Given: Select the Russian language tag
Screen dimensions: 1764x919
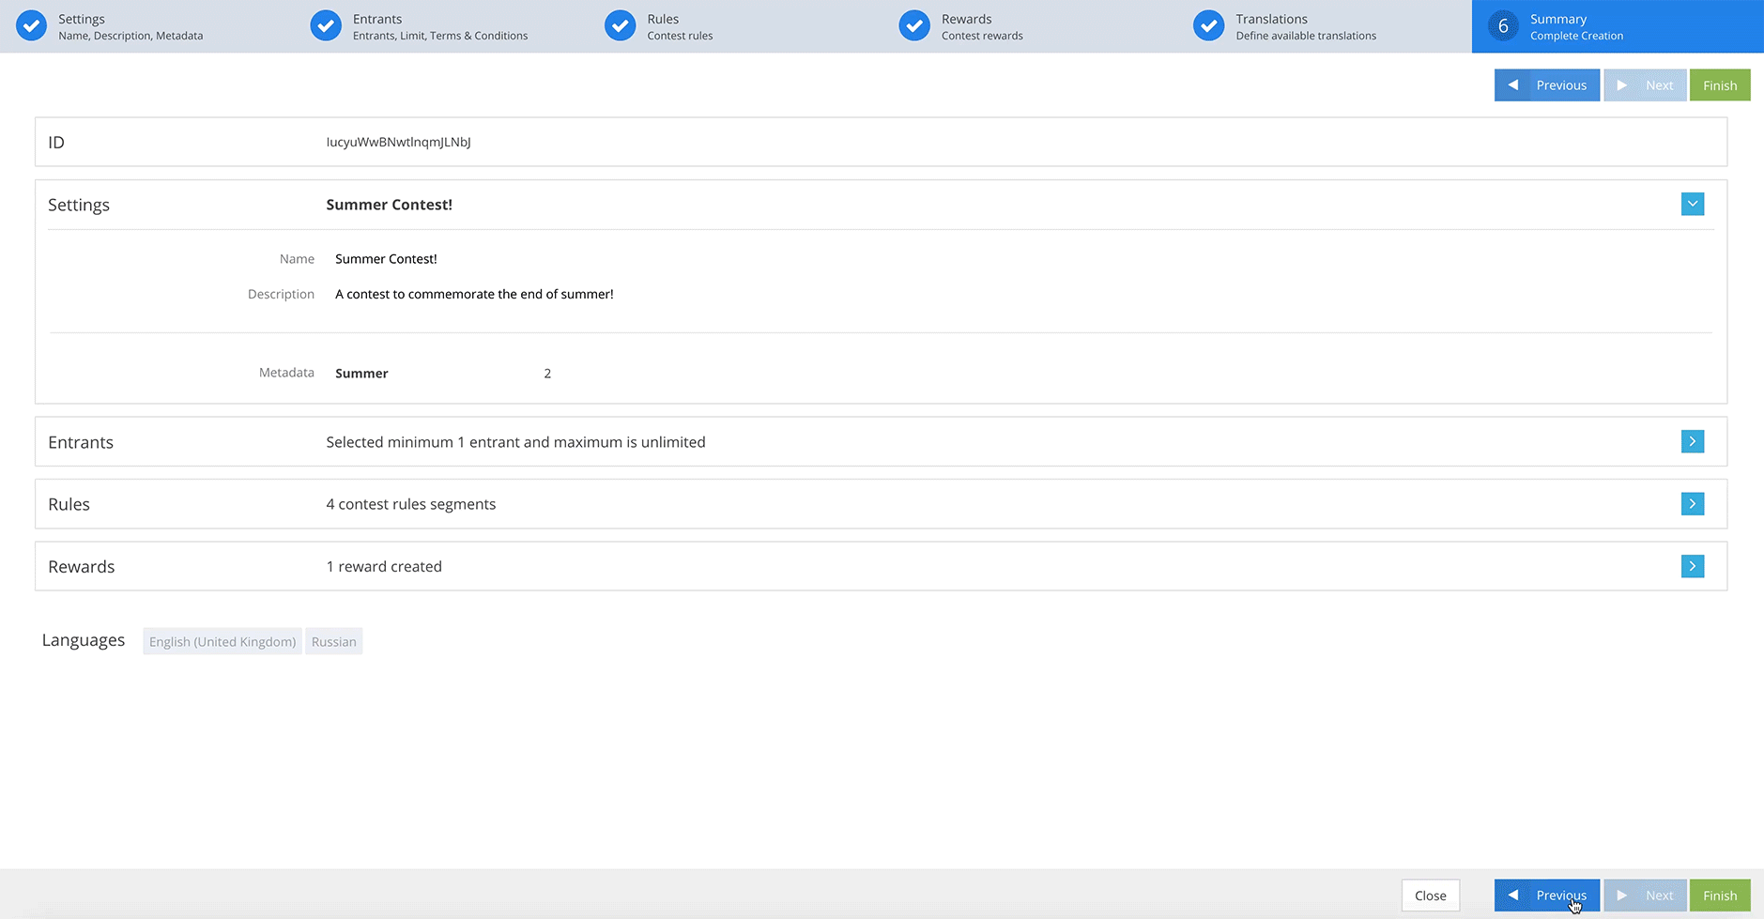Looking at the screenshot, I should coord(334,642).
